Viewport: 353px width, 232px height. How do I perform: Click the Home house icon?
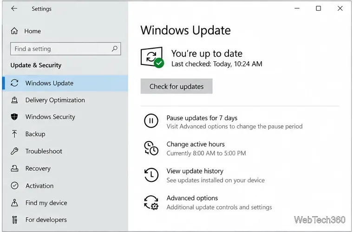point(14,31)
